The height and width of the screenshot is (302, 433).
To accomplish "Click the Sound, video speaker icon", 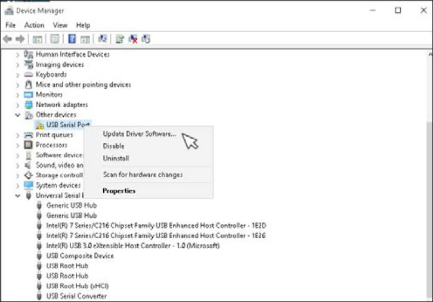I will pos(28,165).
